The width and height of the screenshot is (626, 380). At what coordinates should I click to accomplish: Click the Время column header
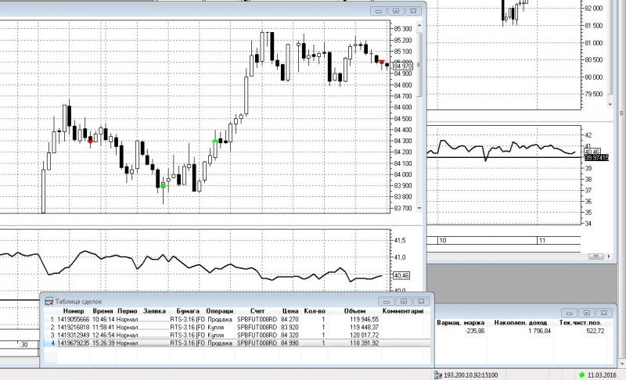click(x=103, y=311)
